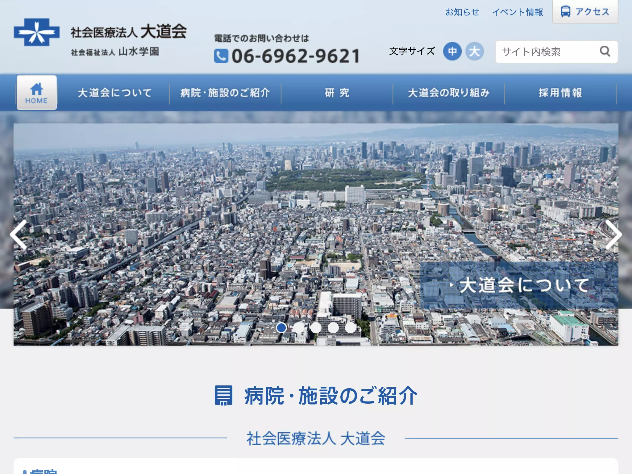Open the イベント情報 link
Screen dimensions: 632x474
(x=518, y=12)
